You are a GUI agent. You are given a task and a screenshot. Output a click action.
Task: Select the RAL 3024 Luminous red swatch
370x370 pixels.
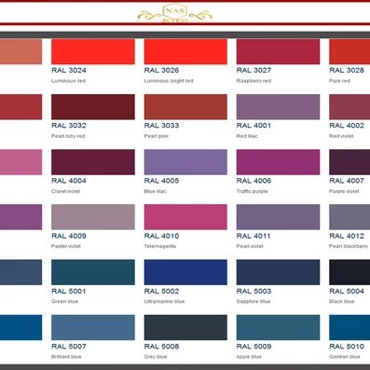[93, 51]
